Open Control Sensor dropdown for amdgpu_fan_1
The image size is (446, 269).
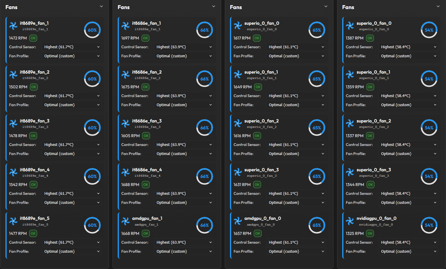click(x=184, y=242)
